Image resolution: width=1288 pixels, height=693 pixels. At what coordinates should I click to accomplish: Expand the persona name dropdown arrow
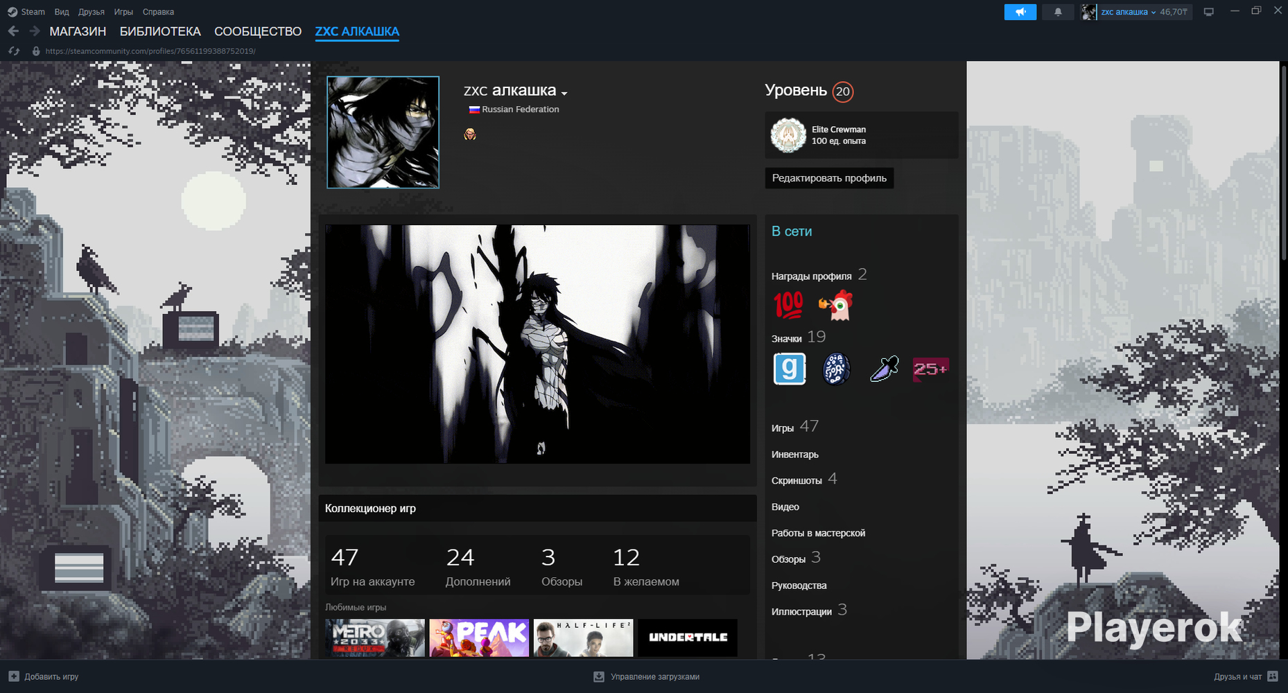coord(564,93)
